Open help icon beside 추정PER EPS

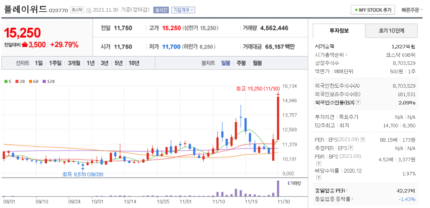(351, 148)
